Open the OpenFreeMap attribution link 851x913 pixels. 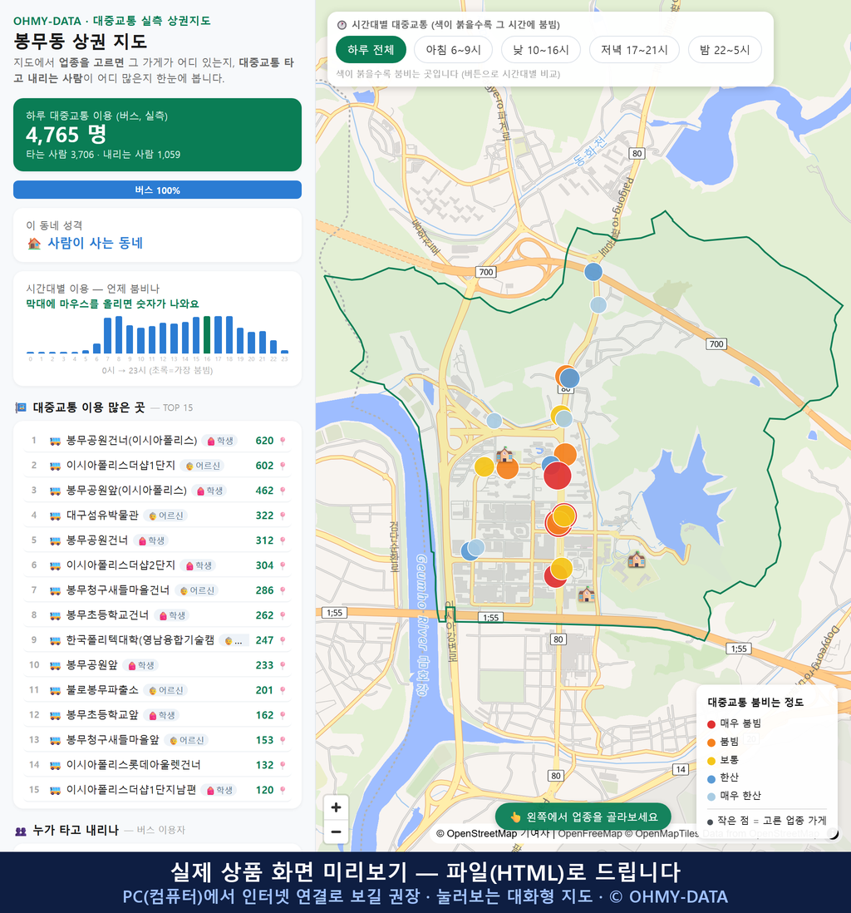590,833
